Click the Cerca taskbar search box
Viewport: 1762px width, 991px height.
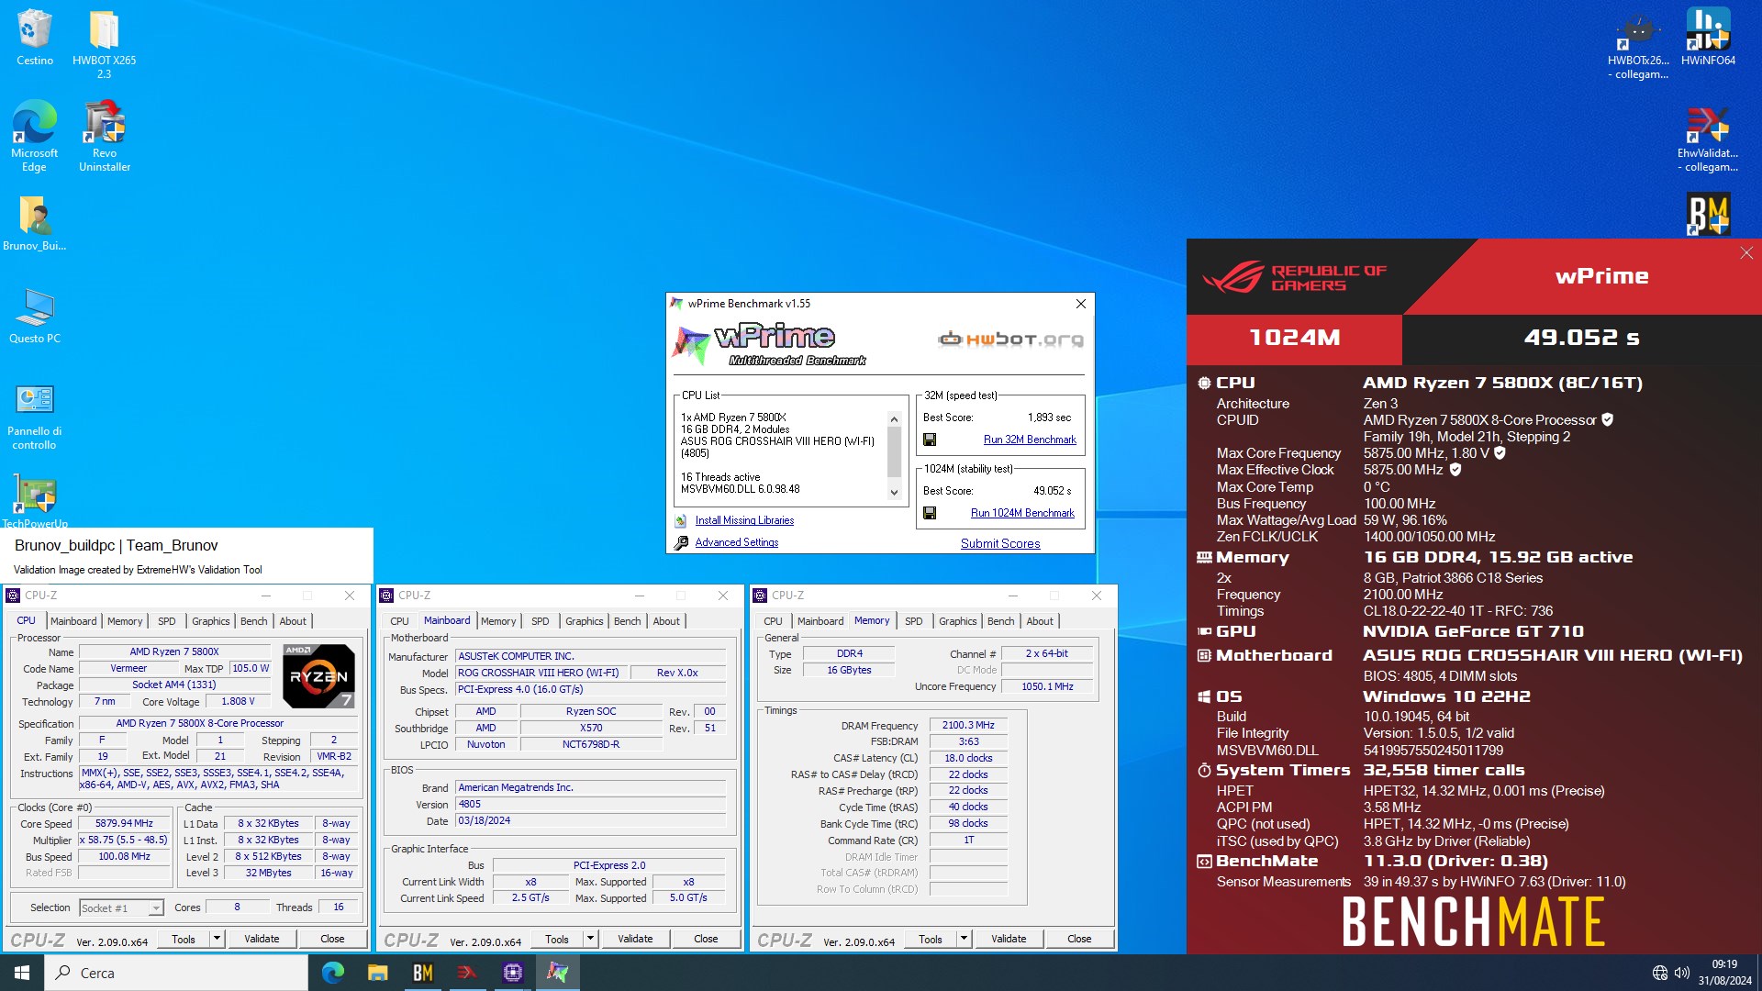coord(176,973)
